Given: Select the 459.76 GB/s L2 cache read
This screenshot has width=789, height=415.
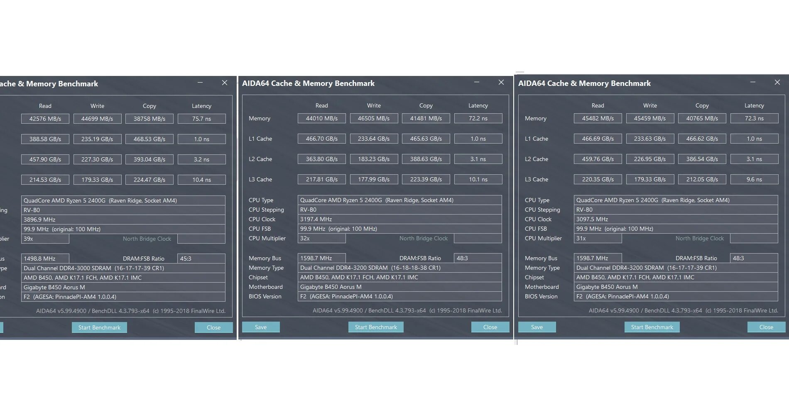Looking at the screenshot, I should click(x=598, y=159).
